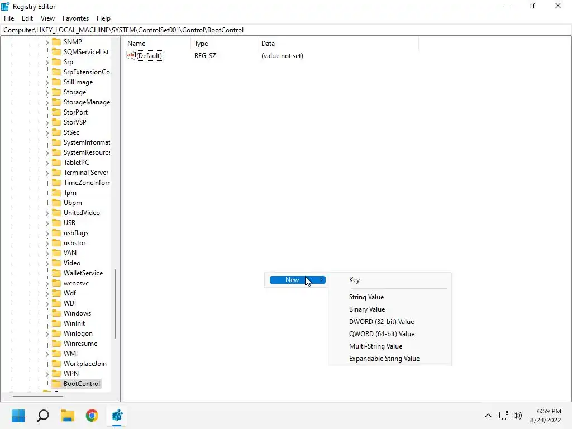
Task: Open the Help menu
Action: click(x=103, y=18)
